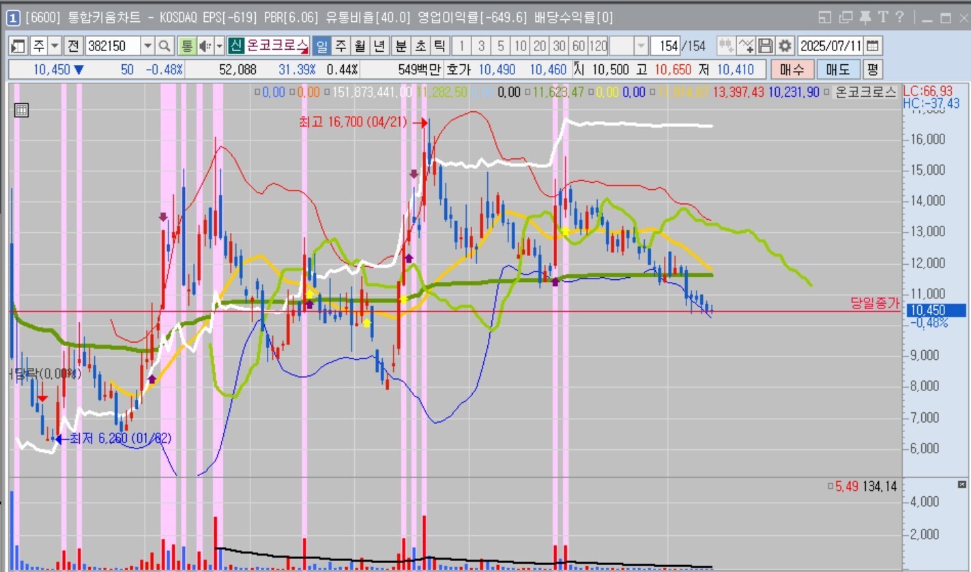Image resolution: width=971 pixels, height=572 pixels.
Task: Click the 매도 sell button
Action: (x=838, y=70)
